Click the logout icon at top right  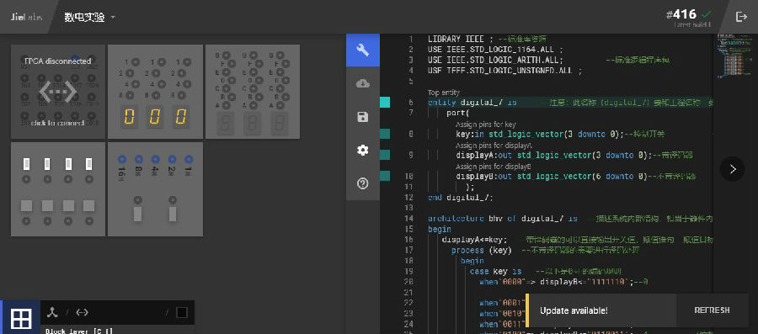tap(741, 17)
